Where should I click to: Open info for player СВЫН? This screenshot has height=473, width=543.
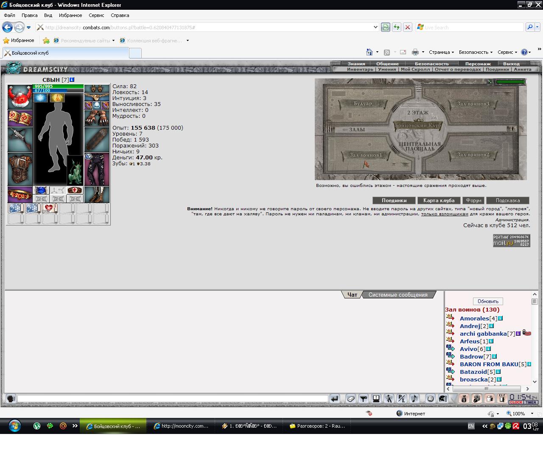pyautogui.click(x=72, y=80)
